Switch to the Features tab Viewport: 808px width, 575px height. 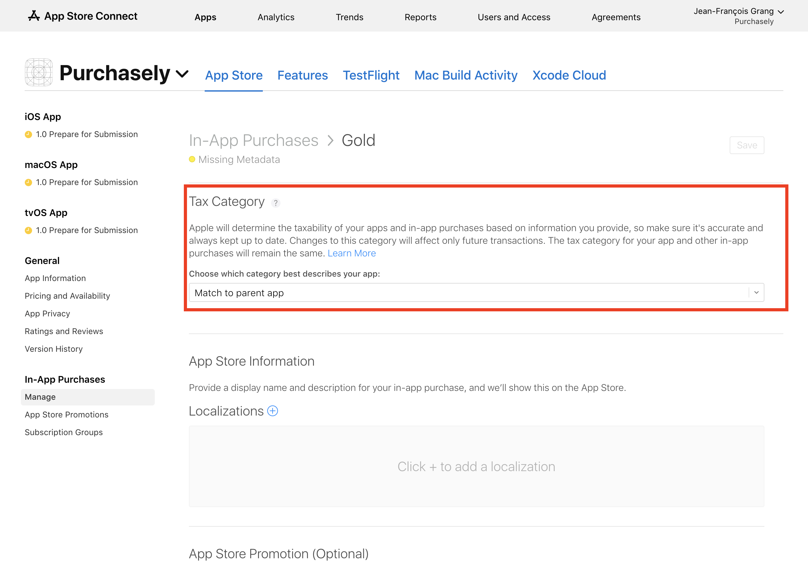tap(303, 75)
